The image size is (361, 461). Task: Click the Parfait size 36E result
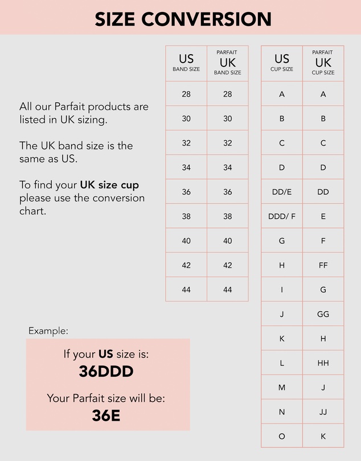(106, 416)
